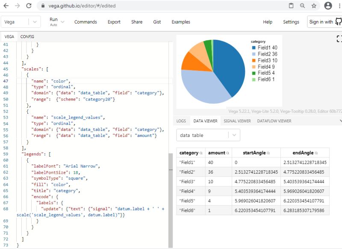
Task: Switch to the SIGNAL VIEWER tab
Action: point(237,121)
